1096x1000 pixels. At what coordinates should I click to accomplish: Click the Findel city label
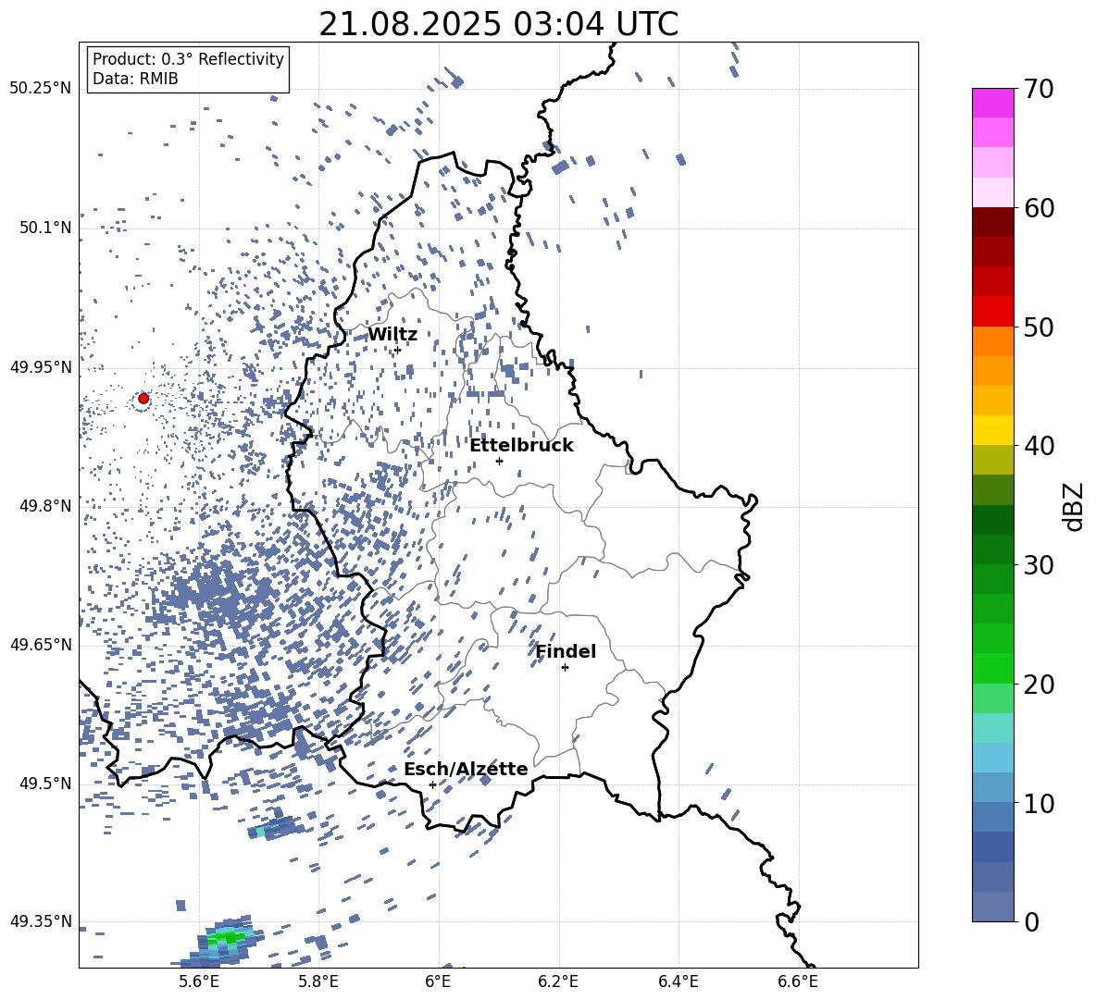(566, 651)
